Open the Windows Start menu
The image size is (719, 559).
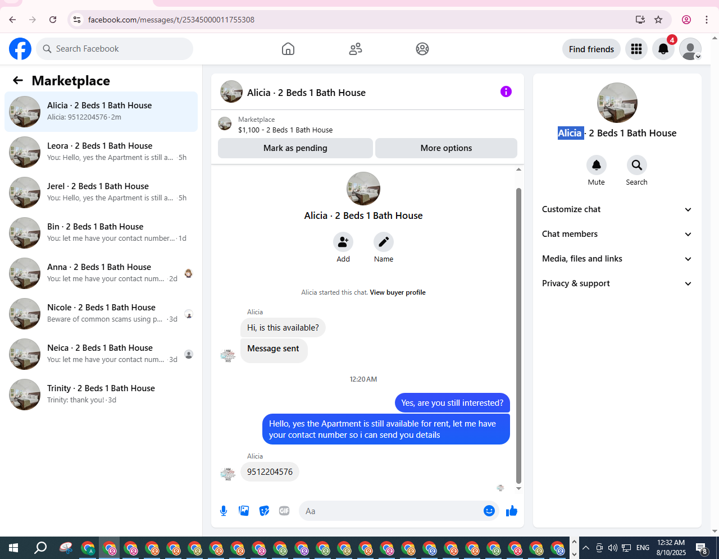13,548
